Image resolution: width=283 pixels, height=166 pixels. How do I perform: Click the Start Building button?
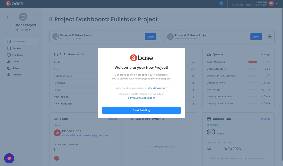coord(141,110)
